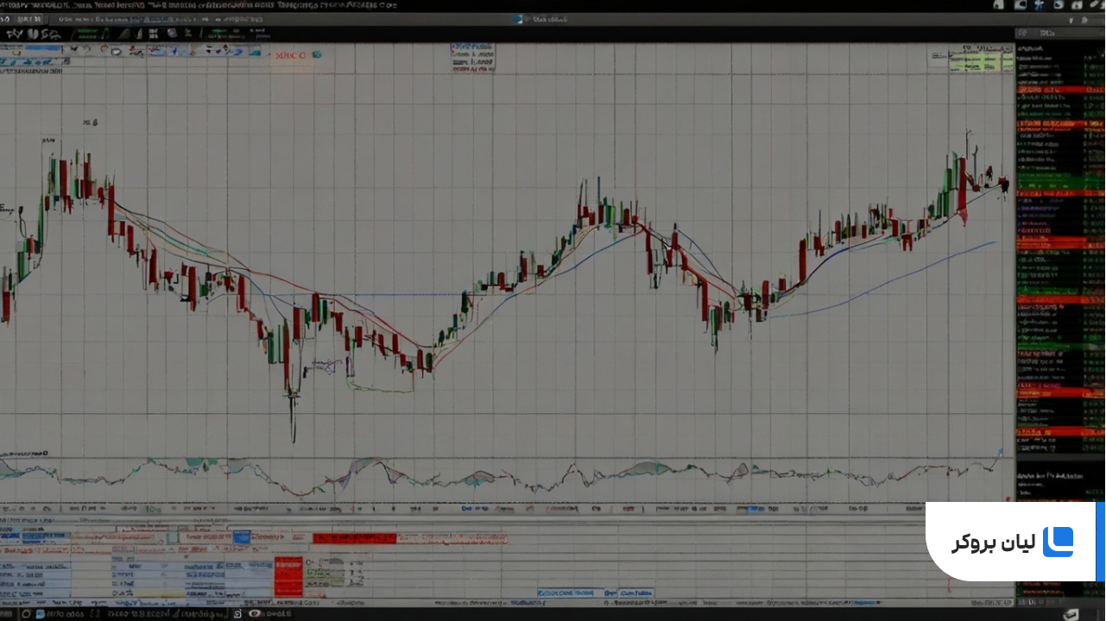Click the blue star icon in top-right tray
The height and width of the screenshot is (621, 1106).
click(x=1039, y=5)
